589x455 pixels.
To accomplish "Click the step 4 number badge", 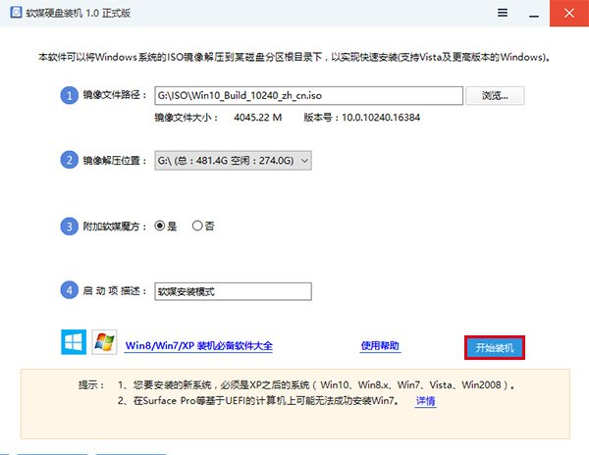I will 69,290.
